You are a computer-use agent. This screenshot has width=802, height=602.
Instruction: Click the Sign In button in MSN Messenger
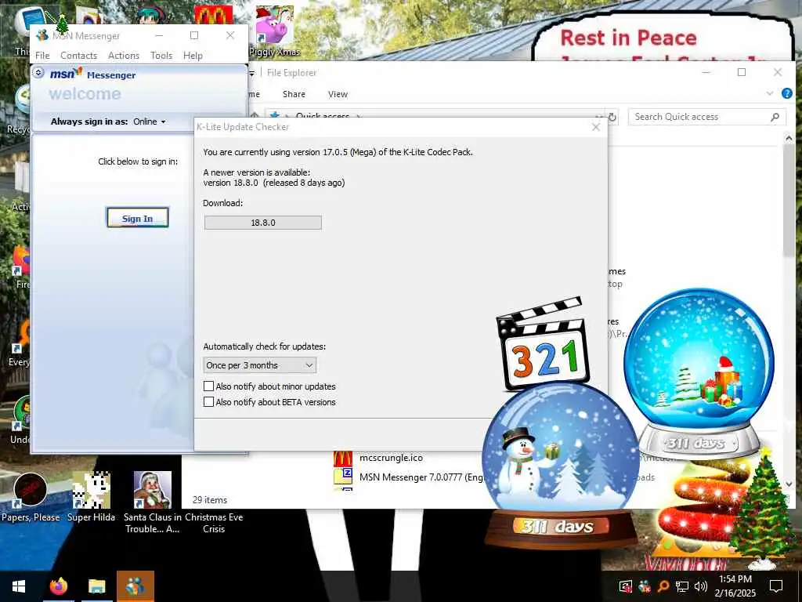[x=137, y=218]
